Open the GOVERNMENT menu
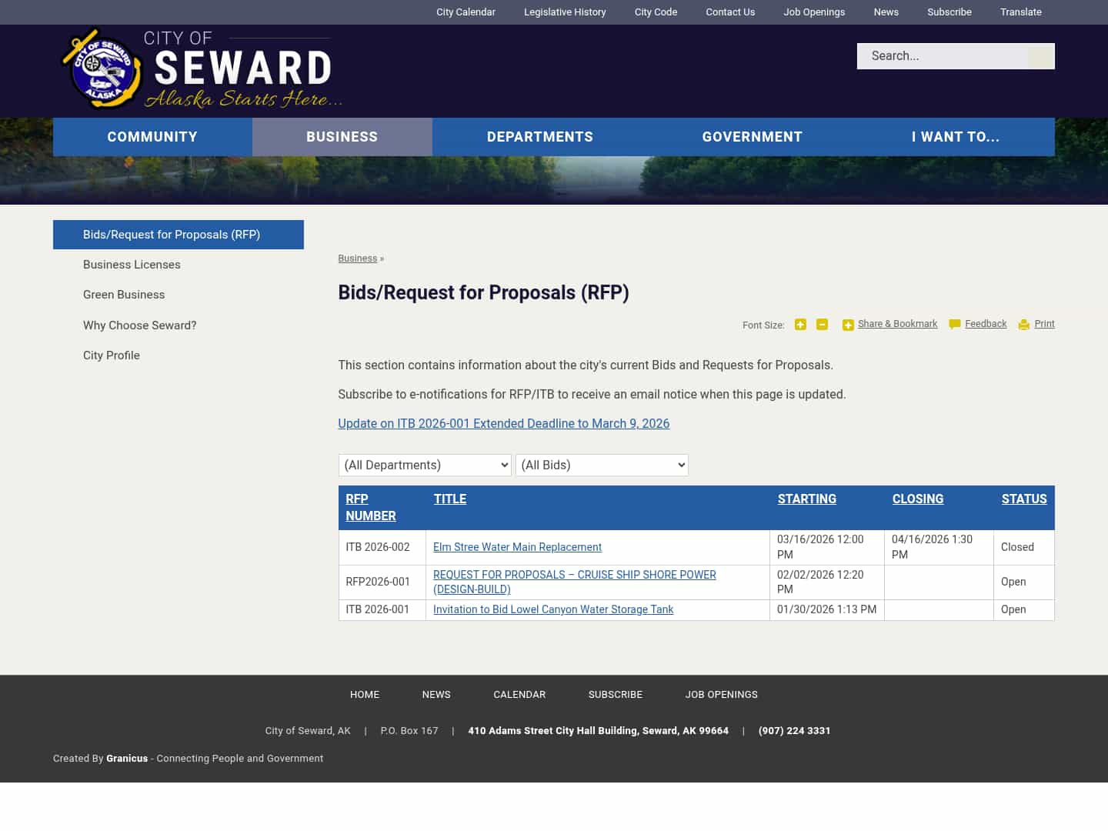Image resolution: width=1108 pixels, height=831 pixels. pos(752,136)
